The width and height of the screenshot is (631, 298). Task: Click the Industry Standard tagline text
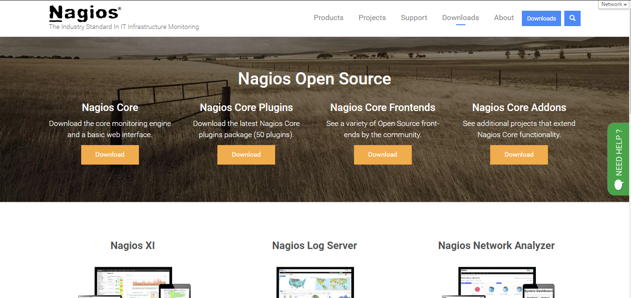(x=124, y=27)
